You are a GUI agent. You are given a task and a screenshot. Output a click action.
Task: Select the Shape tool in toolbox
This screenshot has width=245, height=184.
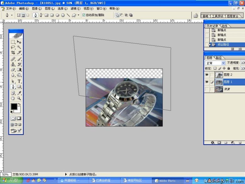pos(19,86)
